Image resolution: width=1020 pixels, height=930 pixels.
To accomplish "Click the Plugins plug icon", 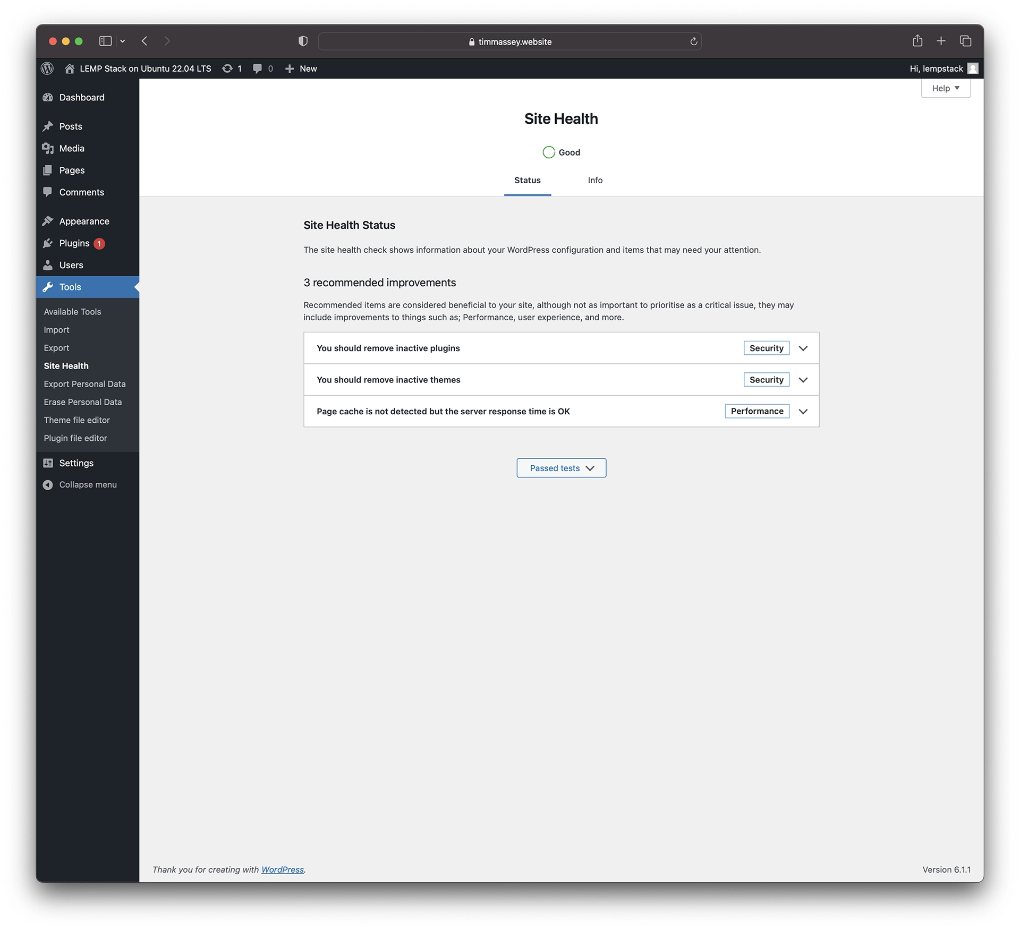I will pyautogui.click(x=48, y=243).
